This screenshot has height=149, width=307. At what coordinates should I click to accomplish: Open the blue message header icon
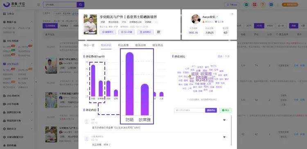coord(271,5)
